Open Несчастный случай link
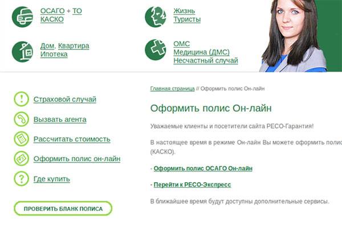The height and width of the screenshot is (227, 342). click(x=206, y=60)
